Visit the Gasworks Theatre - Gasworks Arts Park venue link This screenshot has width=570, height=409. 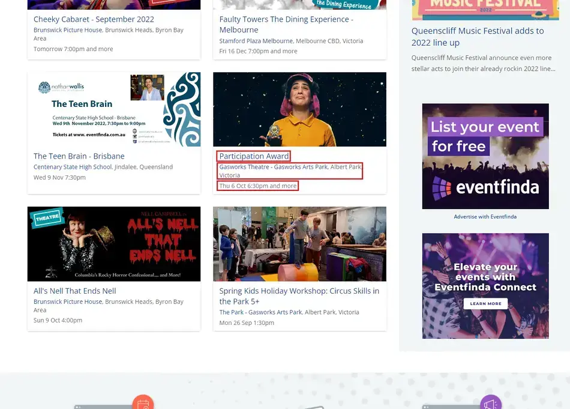tap(273, 167)
